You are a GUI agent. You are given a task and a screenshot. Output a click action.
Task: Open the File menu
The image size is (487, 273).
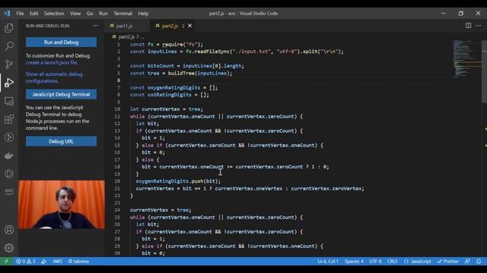click(20, 14)
